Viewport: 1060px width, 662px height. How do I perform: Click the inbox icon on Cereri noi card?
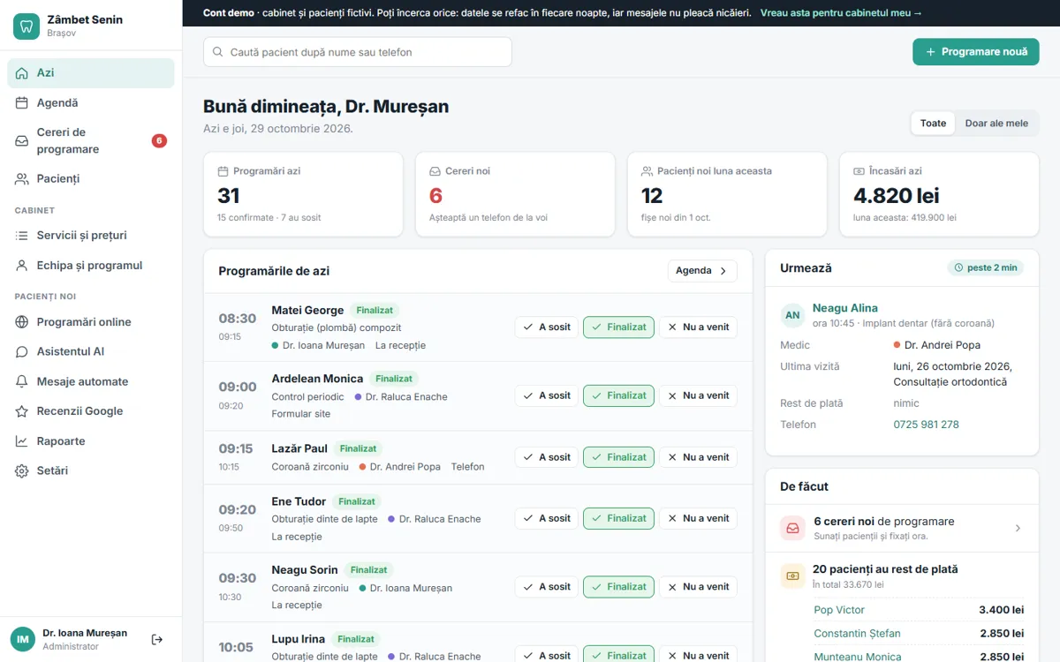click(435, 171)
